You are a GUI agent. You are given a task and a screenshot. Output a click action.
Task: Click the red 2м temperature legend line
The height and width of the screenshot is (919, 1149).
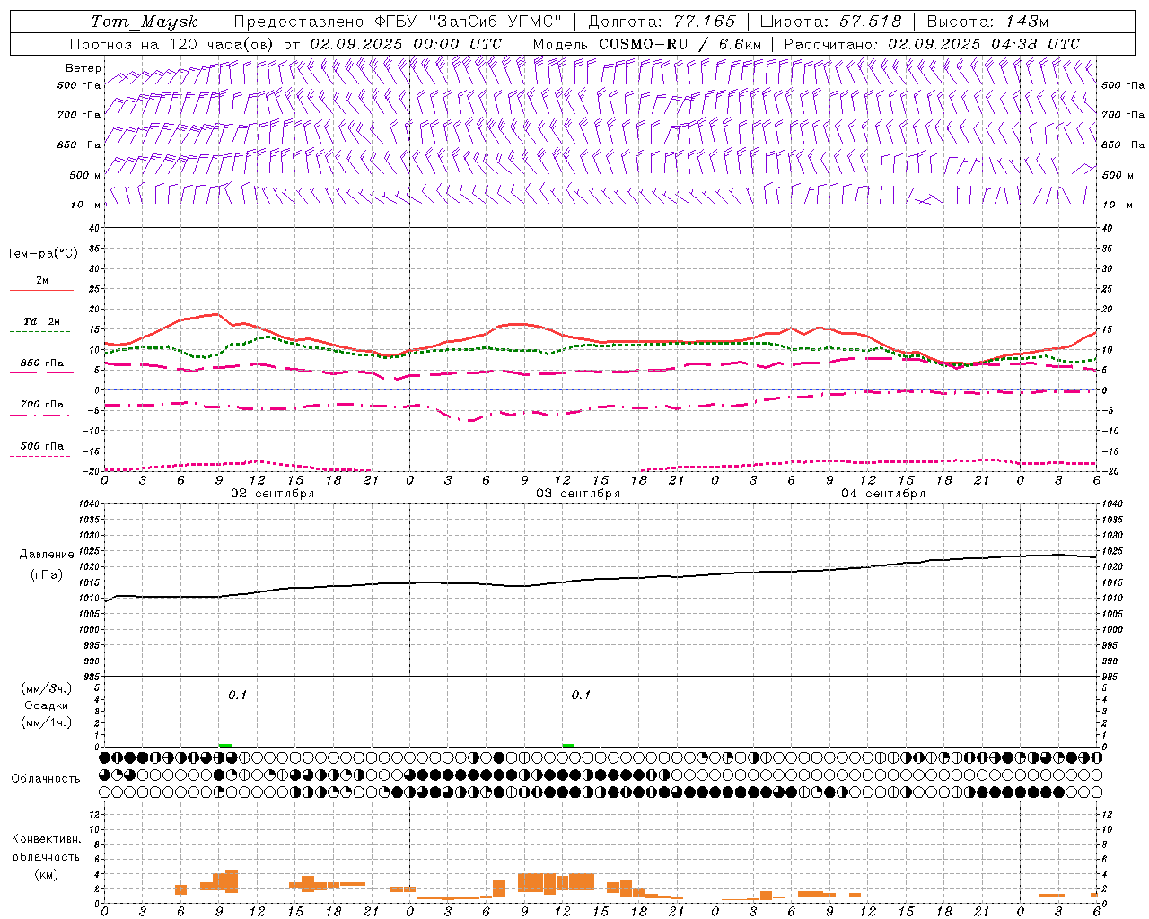pyautogui.click(x=41, y=291)
